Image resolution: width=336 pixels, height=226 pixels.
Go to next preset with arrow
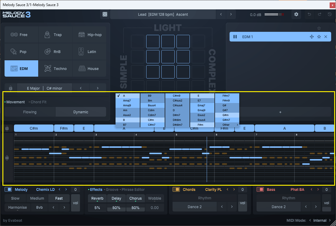[231, 14]
